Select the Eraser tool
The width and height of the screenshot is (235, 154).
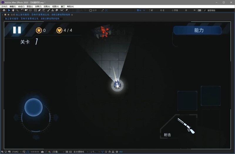(x=57, y=10)
